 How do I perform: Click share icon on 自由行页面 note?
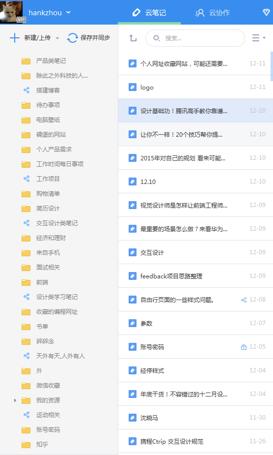(x=244, y=300)
